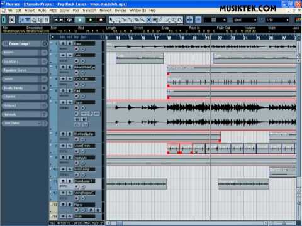This screenshot has width=302, height=226.
Task: Open the Devices menu
Action: point(121,10)
